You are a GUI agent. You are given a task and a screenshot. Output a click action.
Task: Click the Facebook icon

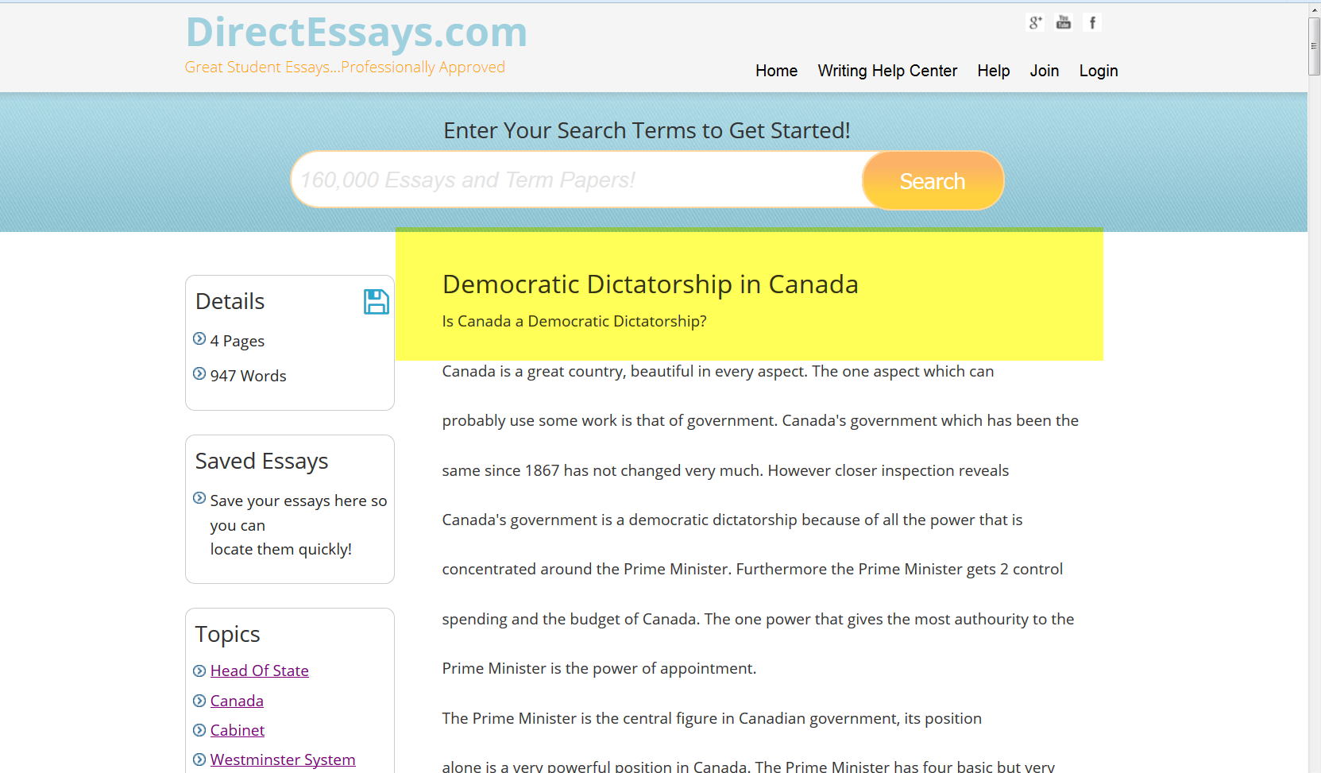click(1092, 23)
